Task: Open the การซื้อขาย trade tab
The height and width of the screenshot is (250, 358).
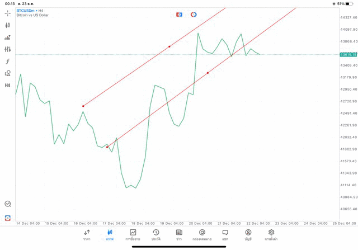Action: click(x=133, y=234)
